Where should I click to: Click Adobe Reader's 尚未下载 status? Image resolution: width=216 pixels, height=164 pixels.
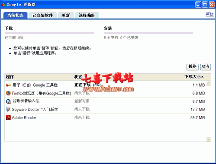pos(82,117)
